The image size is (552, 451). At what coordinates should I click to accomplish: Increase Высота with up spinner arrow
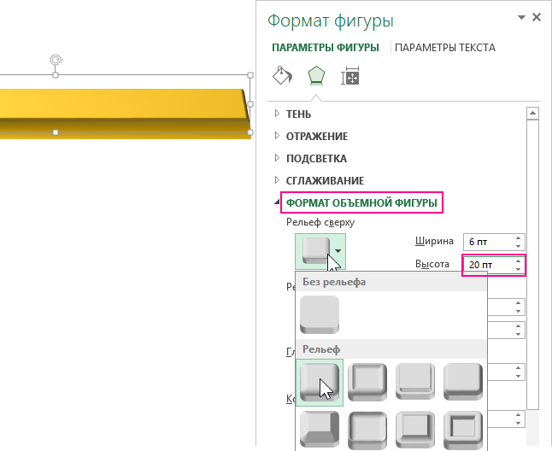coord(518,261)
